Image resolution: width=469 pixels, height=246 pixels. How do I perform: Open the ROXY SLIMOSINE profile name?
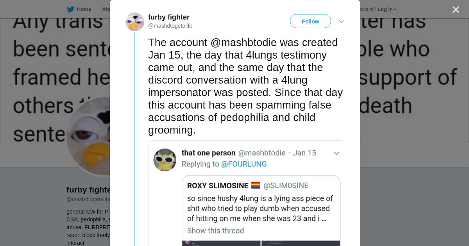coord(218,185)
